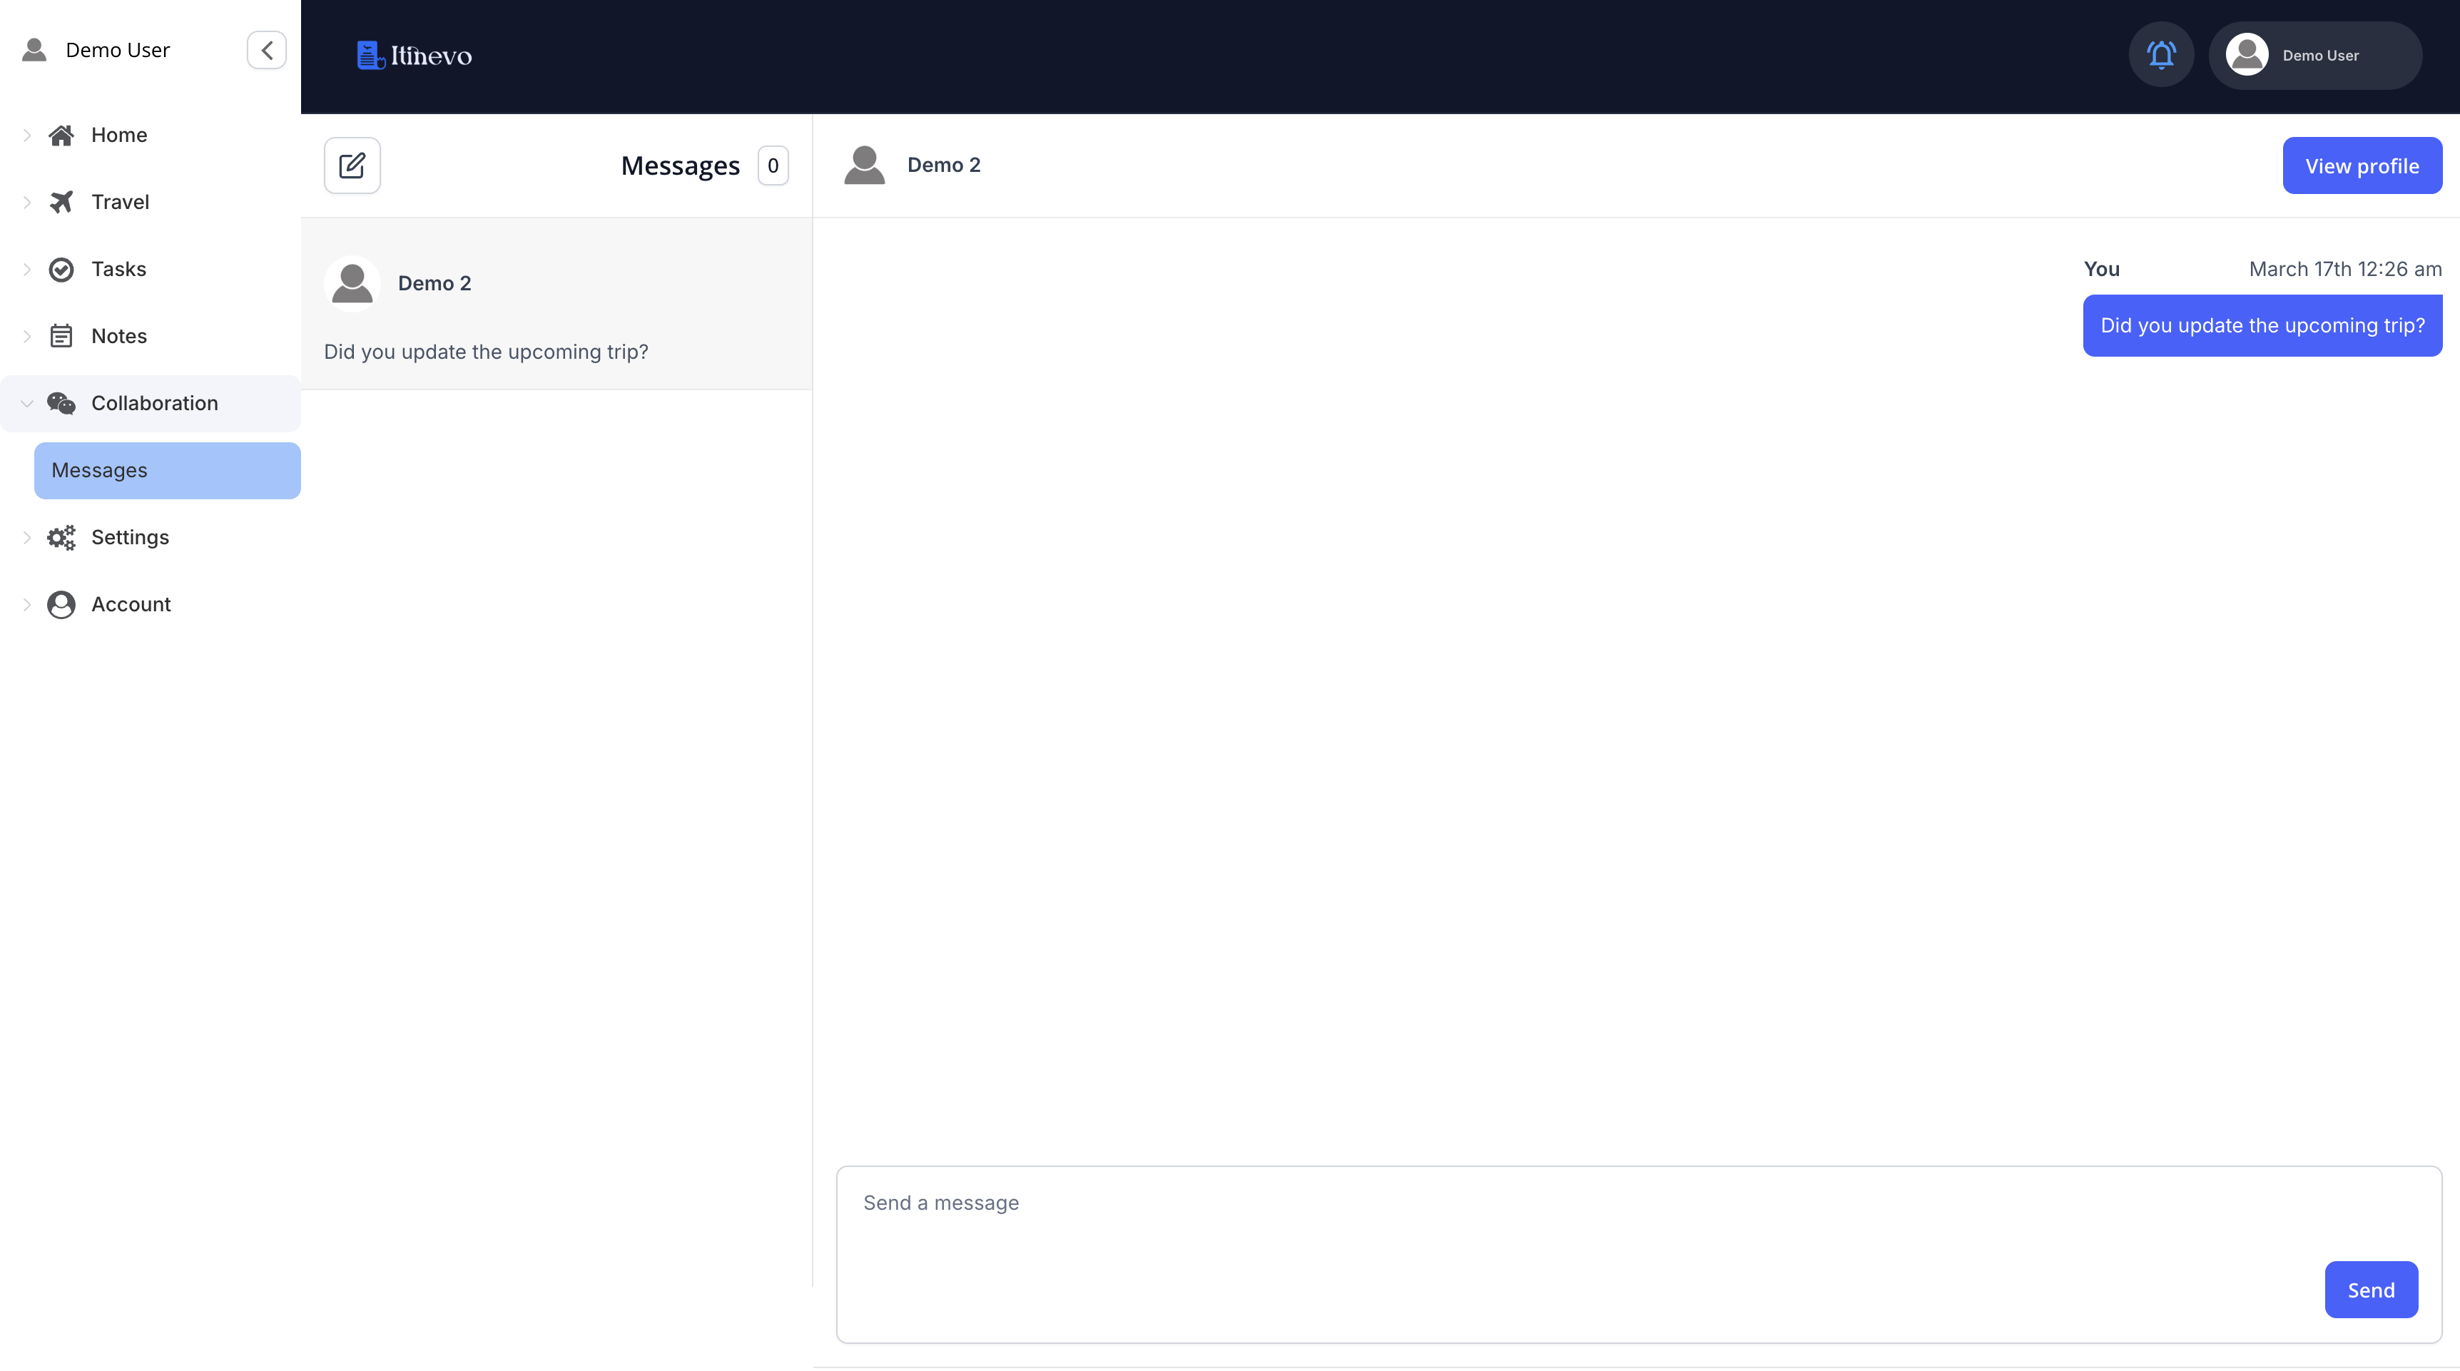The image size is (2460, 1371).
Task: Click the Settings gears icon
Action: pyautogui.click(x=61, y=538)
